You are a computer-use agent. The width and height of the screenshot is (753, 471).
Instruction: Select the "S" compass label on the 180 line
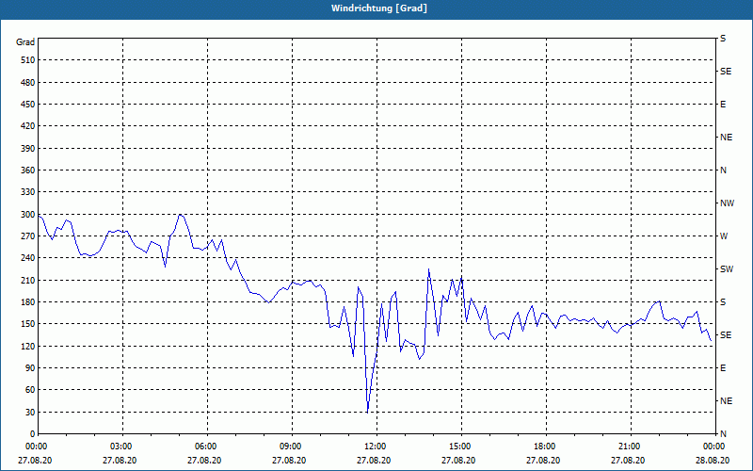click(x=723, y=302)
